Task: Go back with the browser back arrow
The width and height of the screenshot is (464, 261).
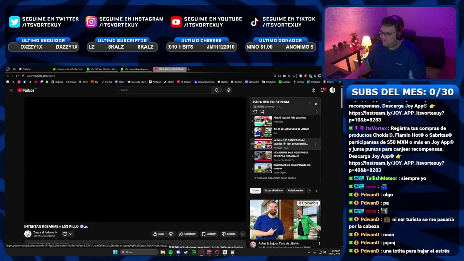Action: coord(8,76)
